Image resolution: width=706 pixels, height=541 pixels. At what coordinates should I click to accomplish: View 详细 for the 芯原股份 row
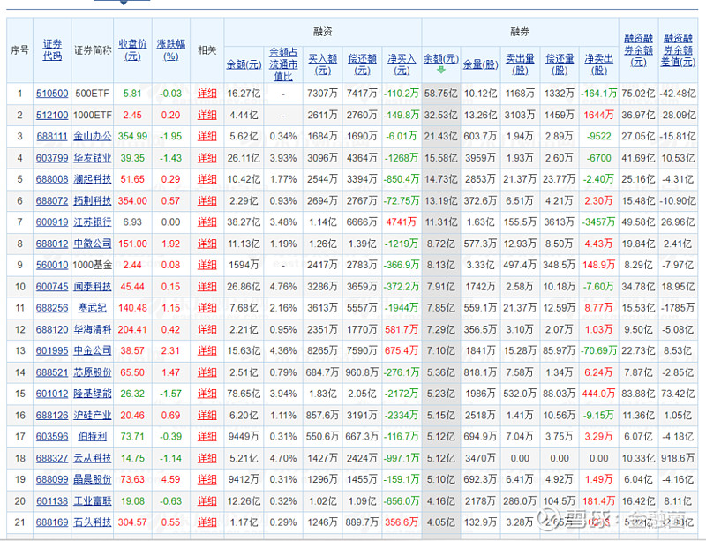[x=207, y=372]
